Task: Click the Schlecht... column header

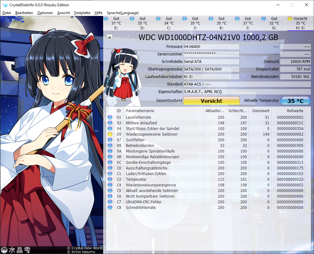Action: 238,111
